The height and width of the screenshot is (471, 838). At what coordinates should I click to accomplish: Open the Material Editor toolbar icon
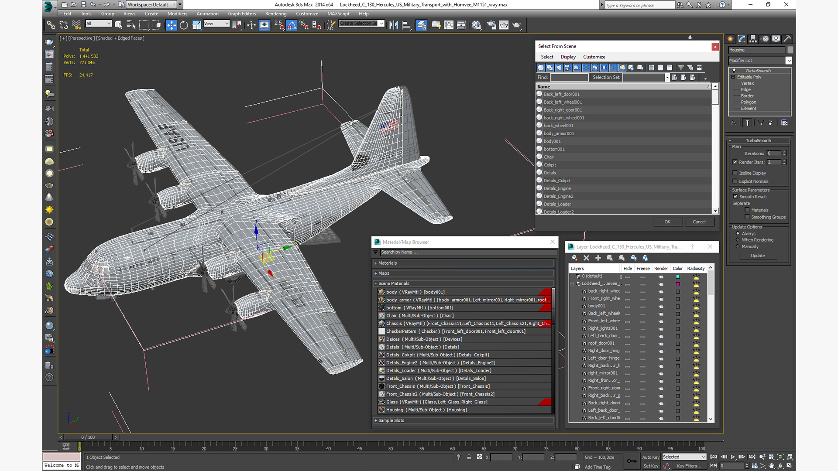point(476,25)
